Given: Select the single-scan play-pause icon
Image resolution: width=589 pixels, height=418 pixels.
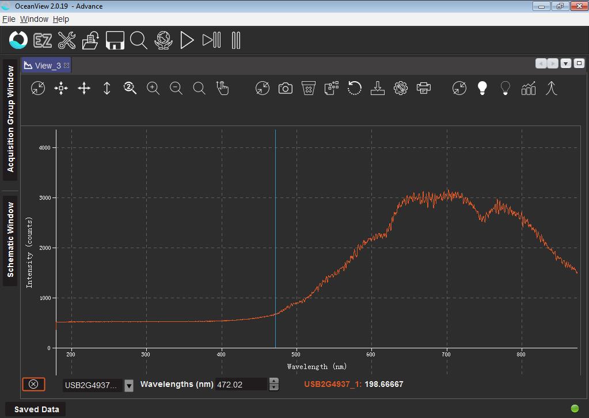Looking at the screenshot, I should (211, 40).
